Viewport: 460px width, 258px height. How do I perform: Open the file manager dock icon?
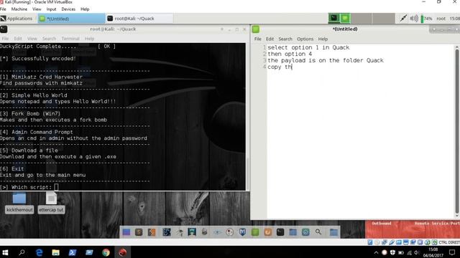coord(293,232)
